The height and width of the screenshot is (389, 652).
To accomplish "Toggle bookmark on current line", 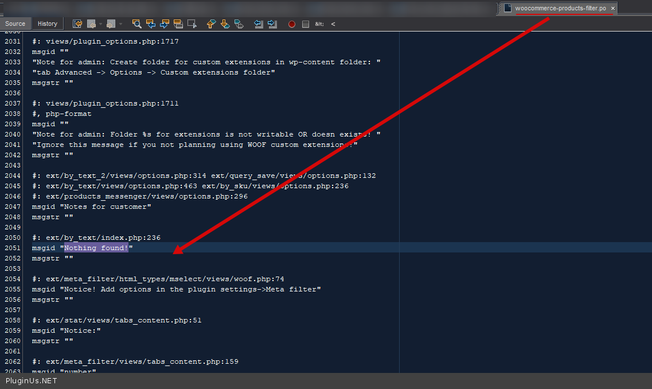I will tap(239, 24).
